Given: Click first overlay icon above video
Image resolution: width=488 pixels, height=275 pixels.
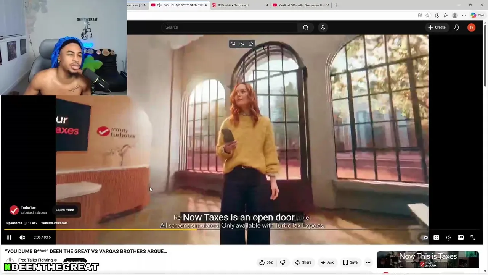Looking at the screenshot, I should (x=233, y=44).
